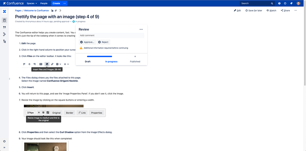Click the orange warning icon in Review
This screenshot has height=151, width=306.
(x=81, y=48)
